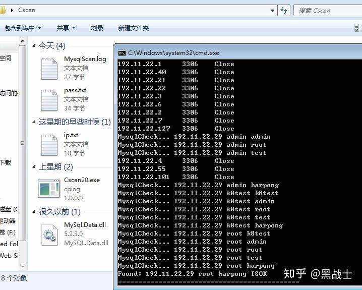Click the 5.2.3.0 version label
This screenshot has width=362, height=290.
point(74,234)
